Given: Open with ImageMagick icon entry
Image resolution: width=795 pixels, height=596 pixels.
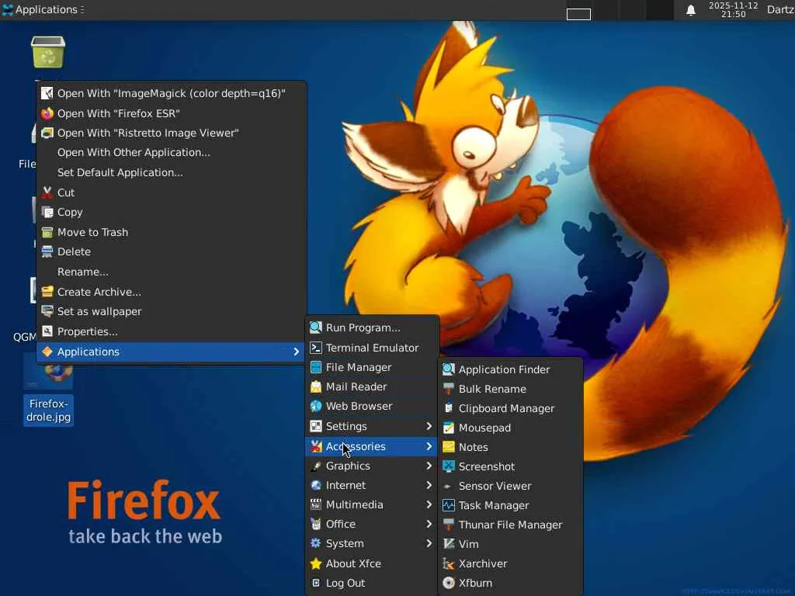Looking at the screenshot, I should click(x=47, y=93).
